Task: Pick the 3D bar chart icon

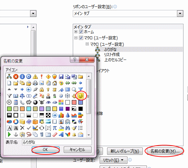Action: [61, 115]
